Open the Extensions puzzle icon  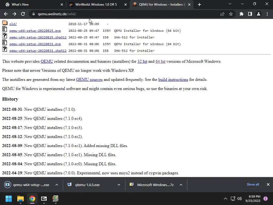point(241,14)
